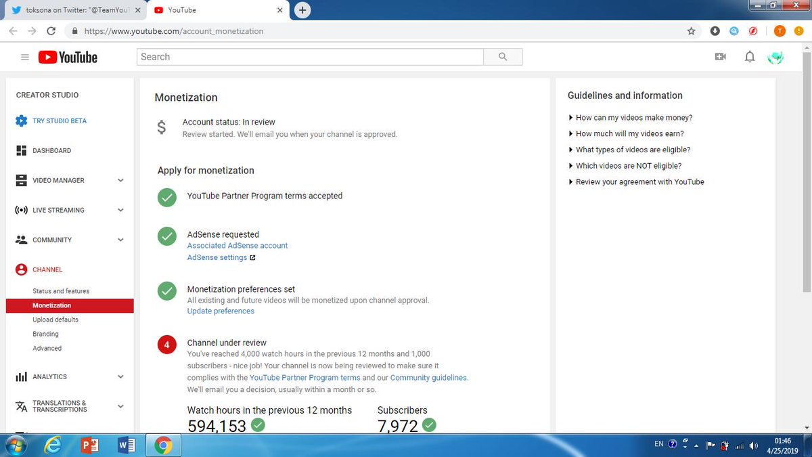This screenshot has width=812, height=457.
Task: Click the download extension icon in Chrome toolbar
Action: (715, 31)
